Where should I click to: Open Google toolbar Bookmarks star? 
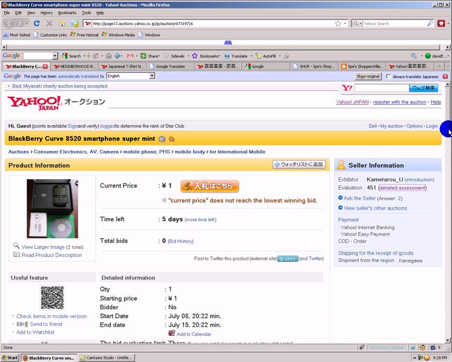point(195,56)
